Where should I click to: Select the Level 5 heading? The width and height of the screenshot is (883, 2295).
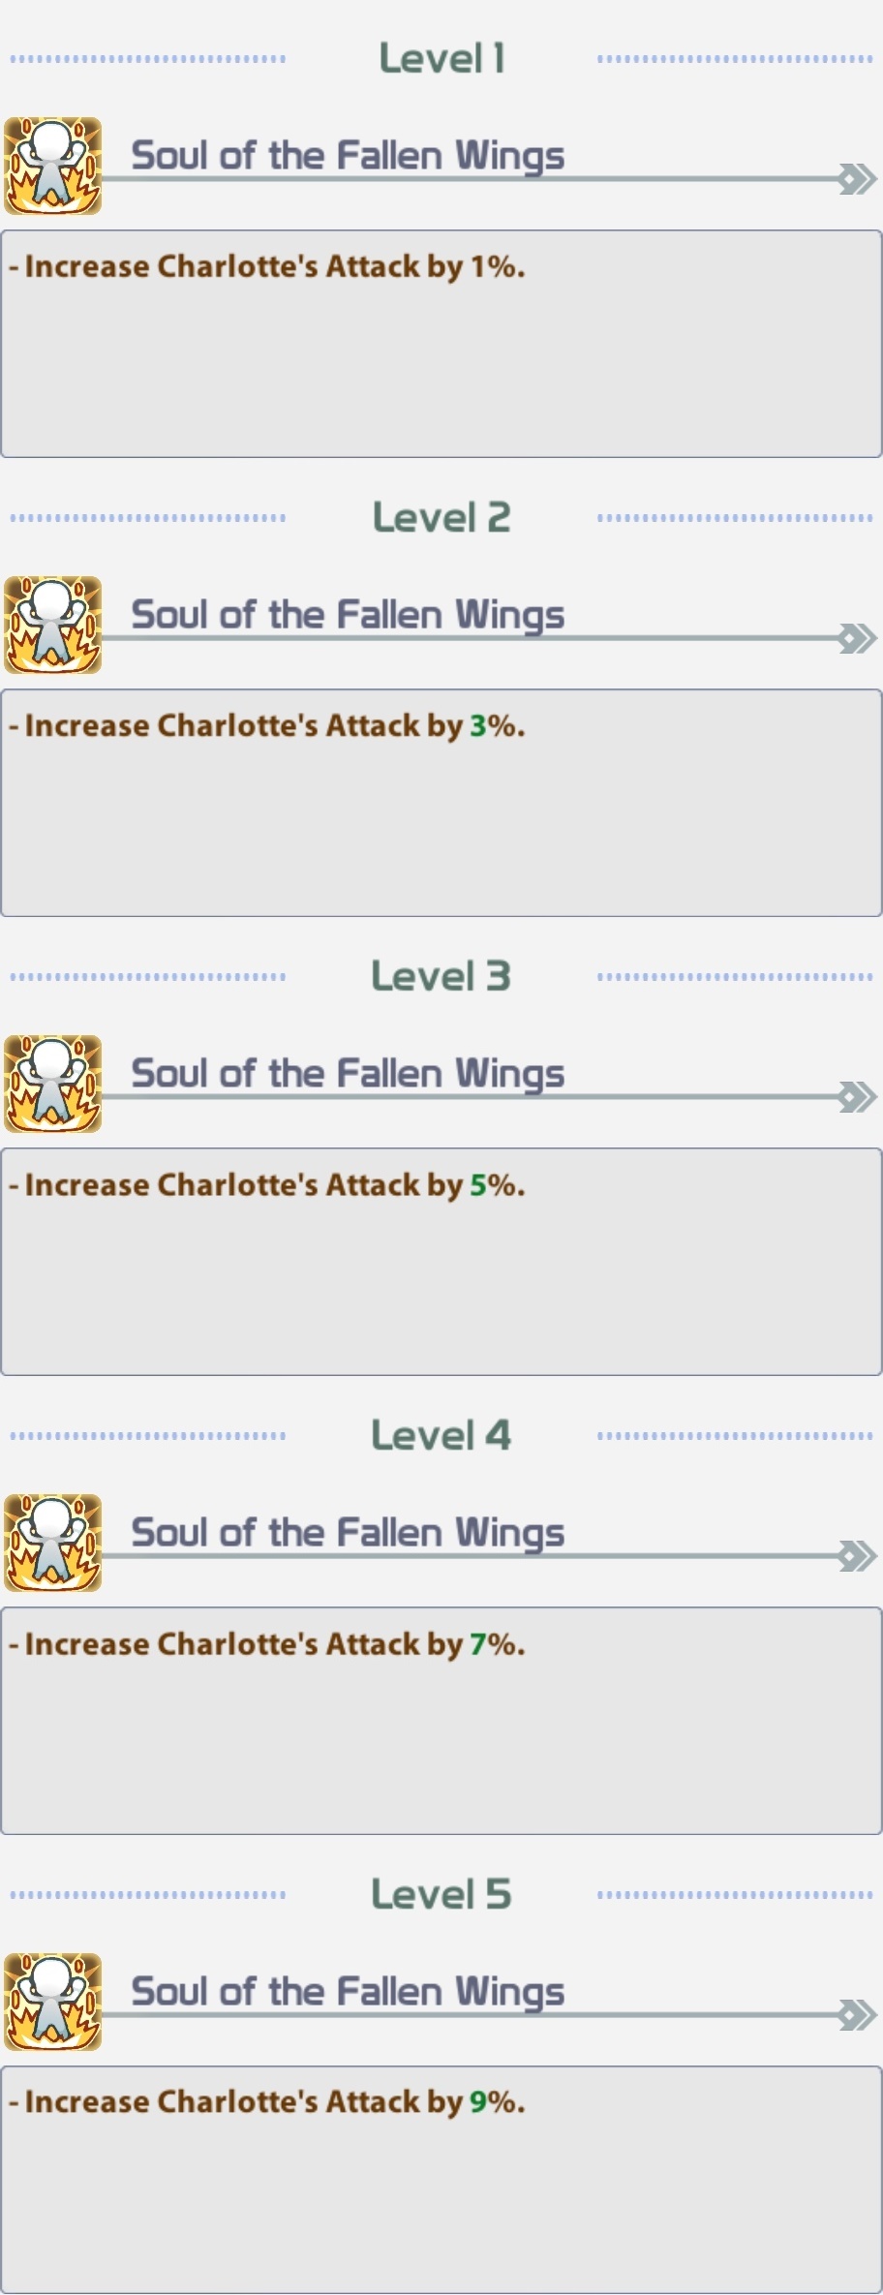(441, 1894)
